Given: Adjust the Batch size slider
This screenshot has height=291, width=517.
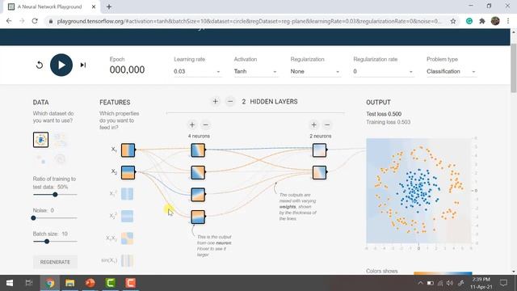Looking at the screenshot, I should point(55,241).
